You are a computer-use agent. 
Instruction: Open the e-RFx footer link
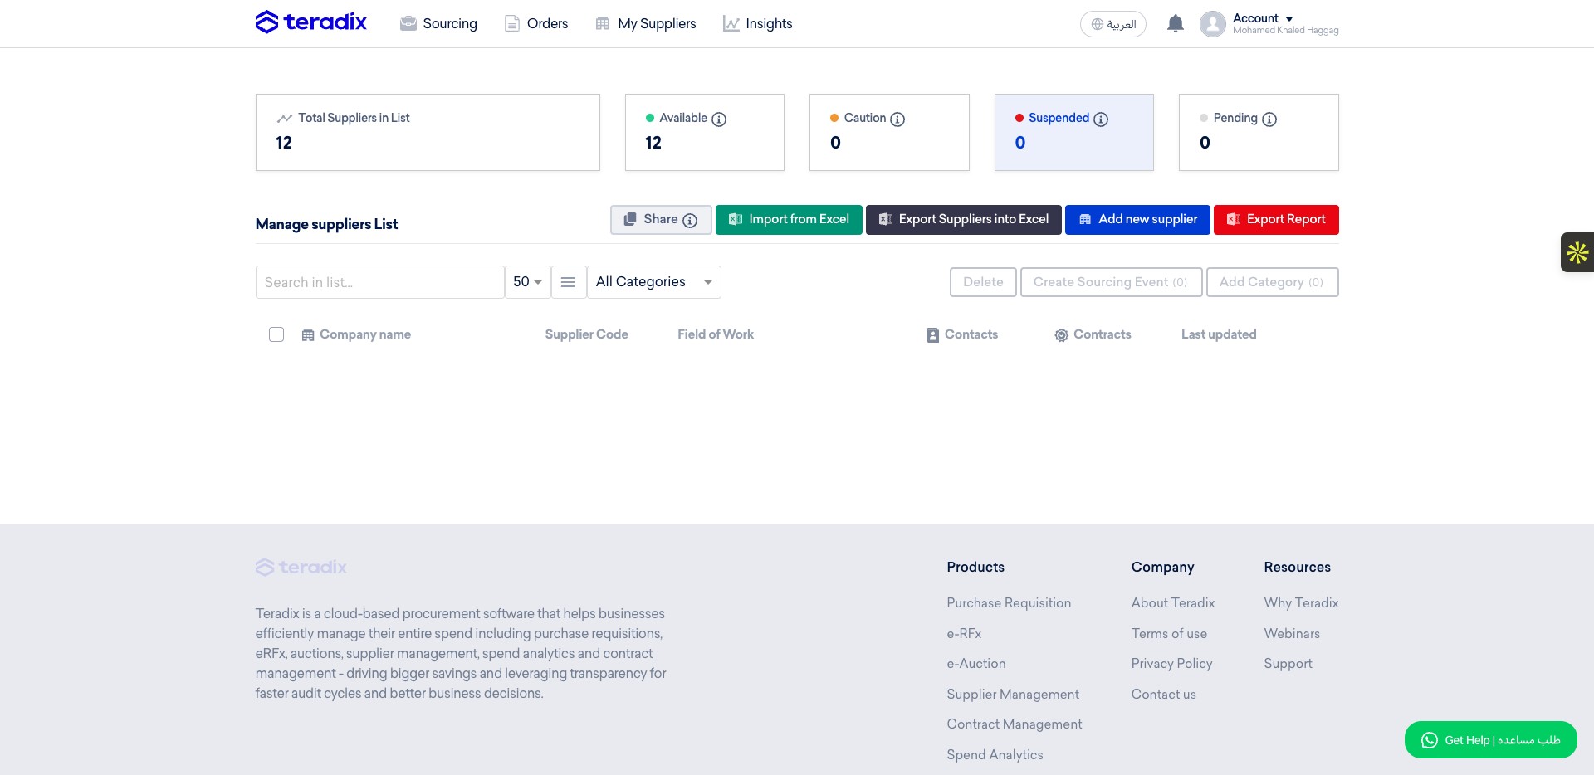point(964,634)
